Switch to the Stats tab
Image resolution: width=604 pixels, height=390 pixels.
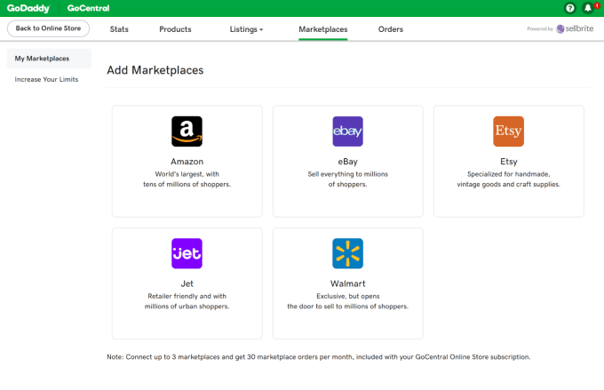(x=119, y=29)
